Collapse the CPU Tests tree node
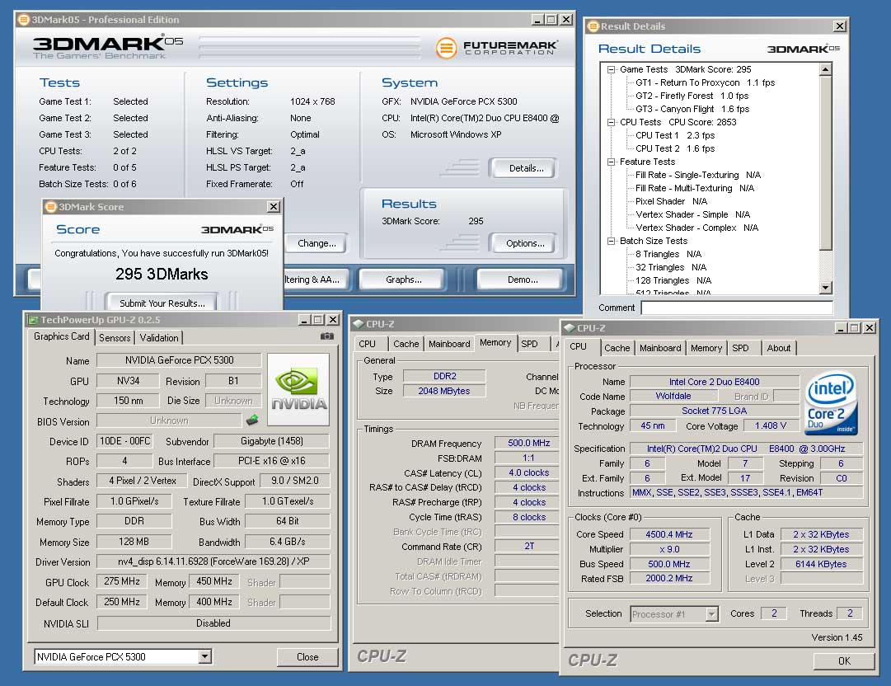 click(612, 122)
